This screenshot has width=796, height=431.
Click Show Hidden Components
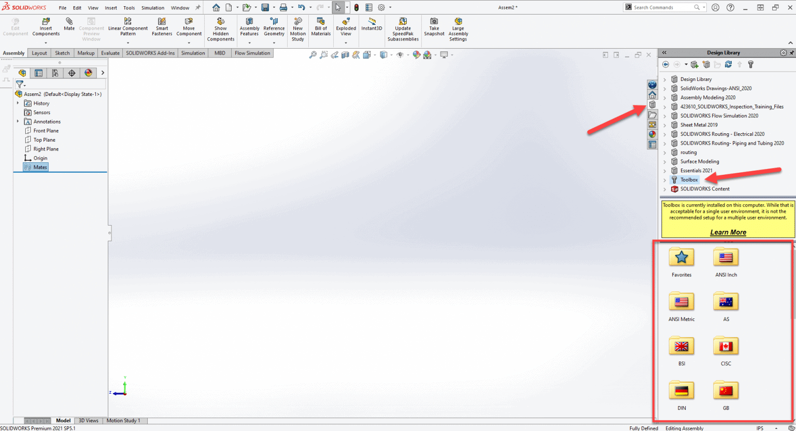click(221, 29)
